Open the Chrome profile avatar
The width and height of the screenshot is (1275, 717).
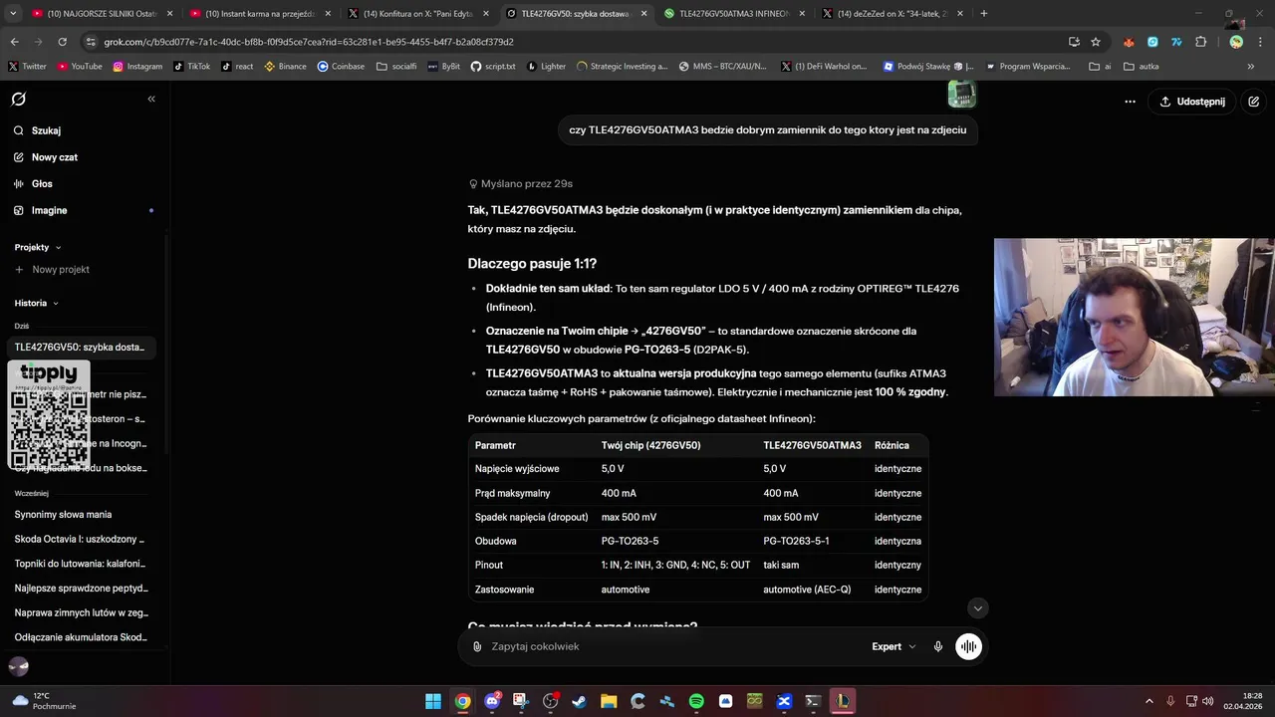[x=1236, y=42]
